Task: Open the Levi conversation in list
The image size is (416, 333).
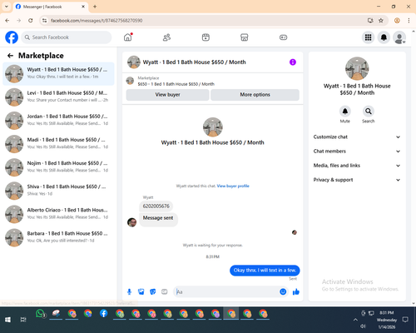Action: [x=58, y=97]
